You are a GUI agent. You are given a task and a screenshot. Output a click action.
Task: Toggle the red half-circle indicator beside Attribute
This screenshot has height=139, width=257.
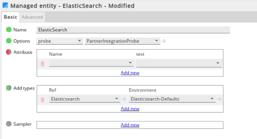(9, 52)
